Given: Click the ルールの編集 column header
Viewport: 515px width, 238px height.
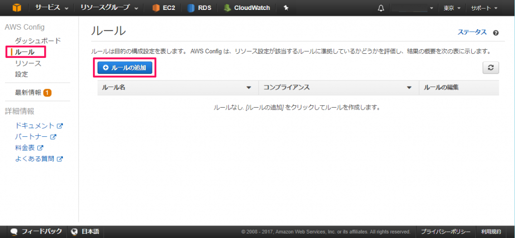Looking at the screenshot, I should pyautogui.click(x=441, y=88).
